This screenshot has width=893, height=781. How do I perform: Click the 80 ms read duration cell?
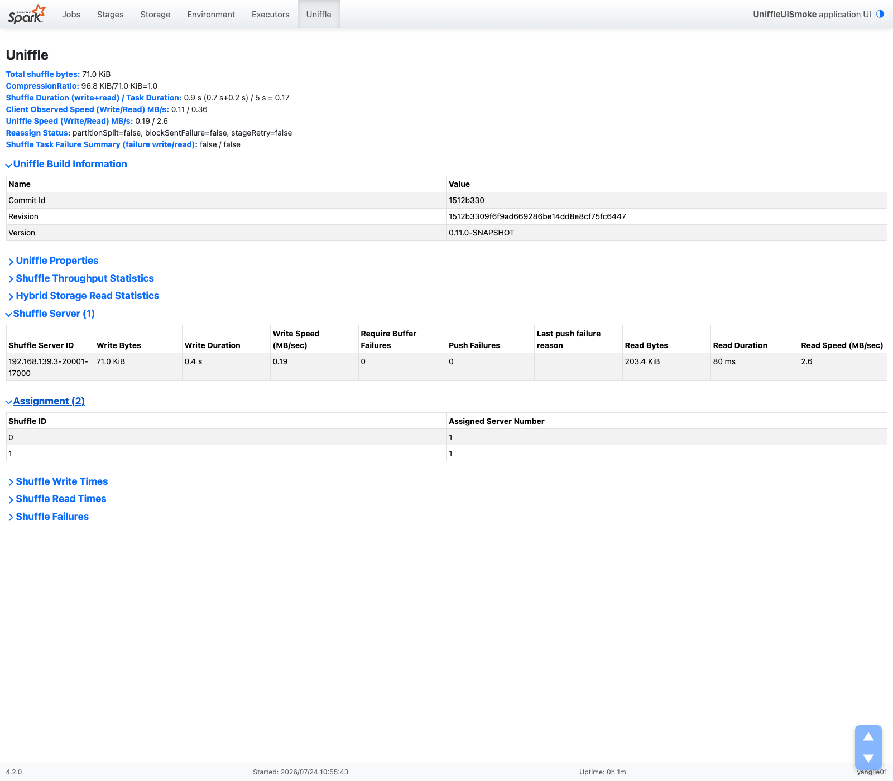[755, 367]
